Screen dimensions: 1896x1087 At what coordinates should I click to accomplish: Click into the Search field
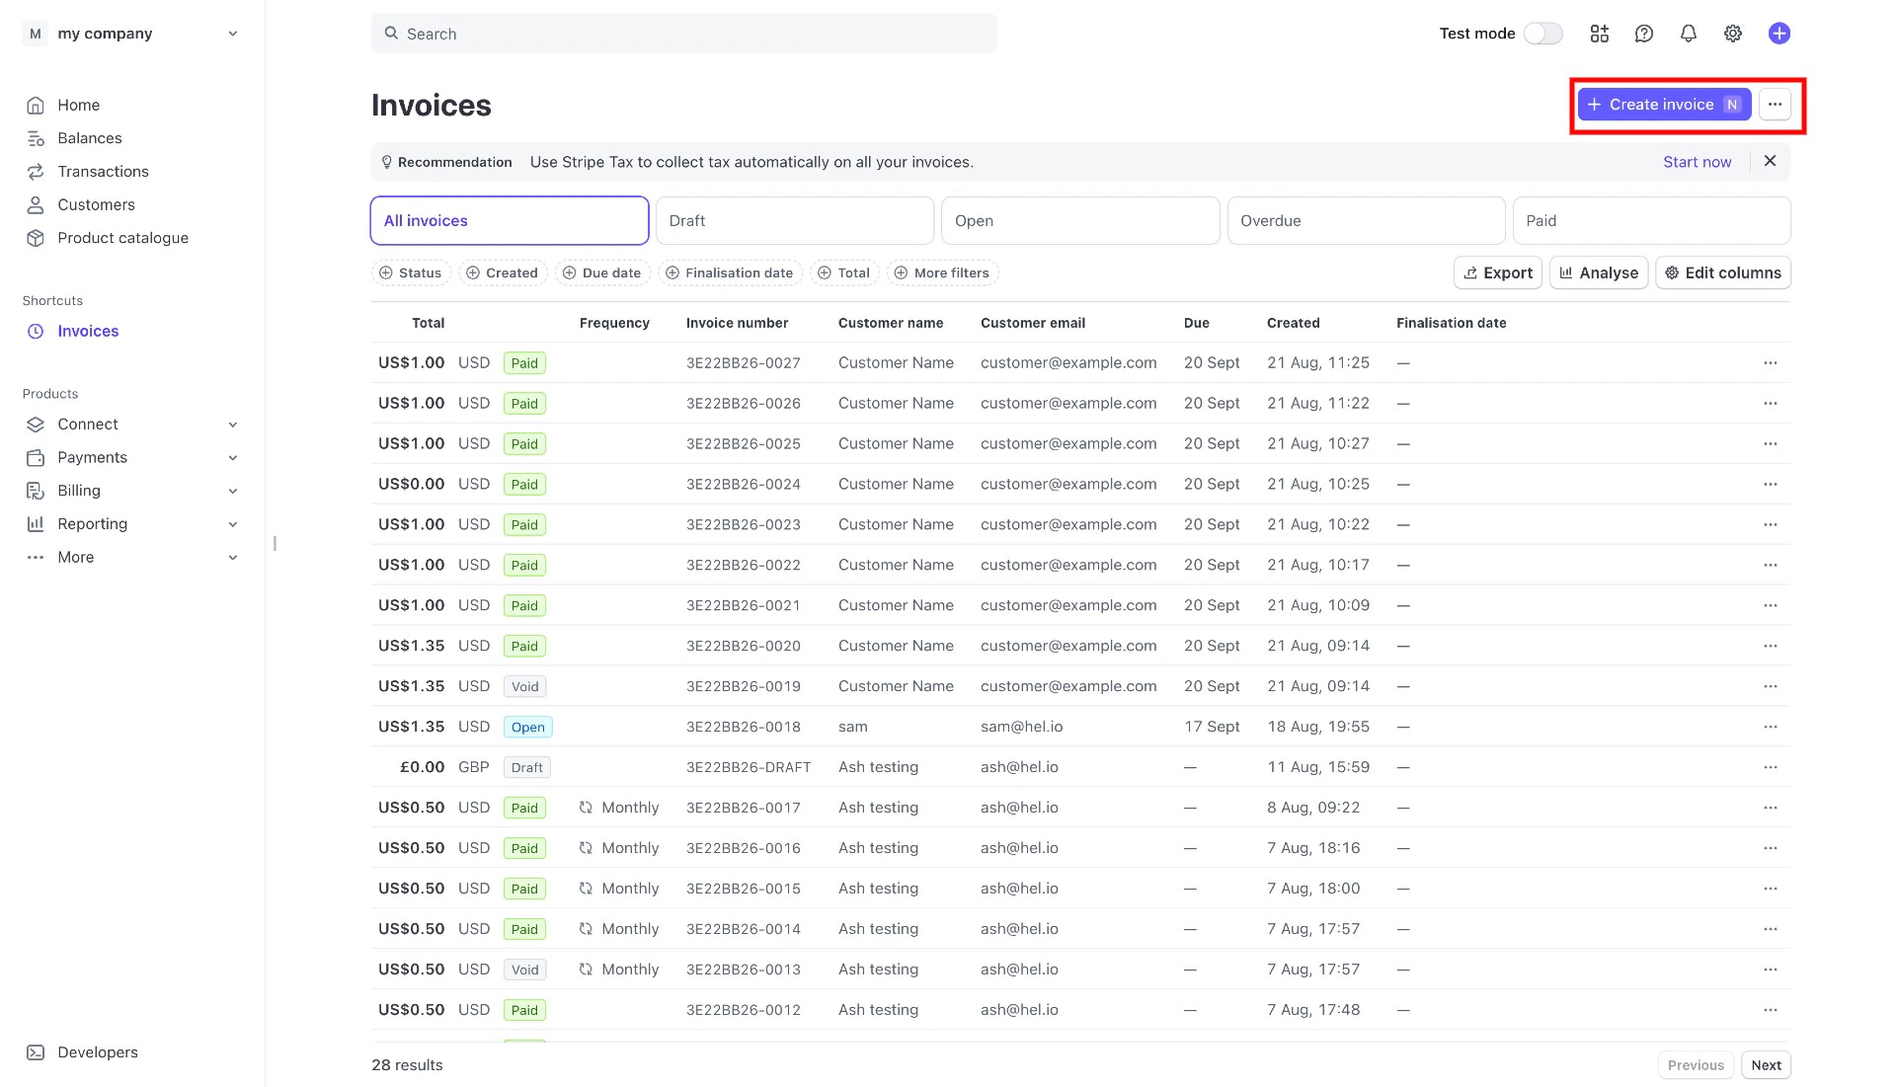coord(683,34)
